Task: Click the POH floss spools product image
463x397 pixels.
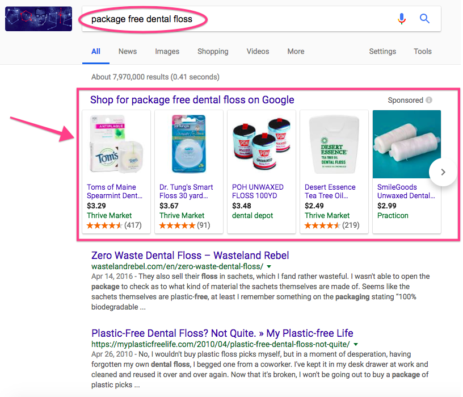Action: pos(262,144)
